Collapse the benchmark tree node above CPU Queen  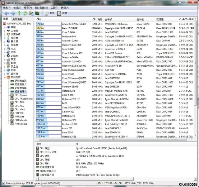click(5, 77)
